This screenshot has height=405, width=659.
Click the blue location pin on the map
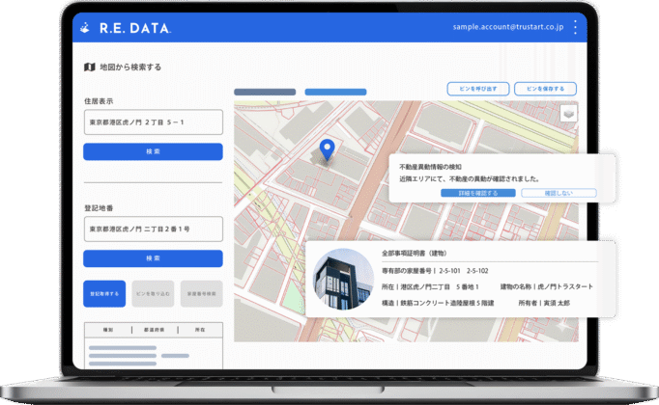coord(328,149)
